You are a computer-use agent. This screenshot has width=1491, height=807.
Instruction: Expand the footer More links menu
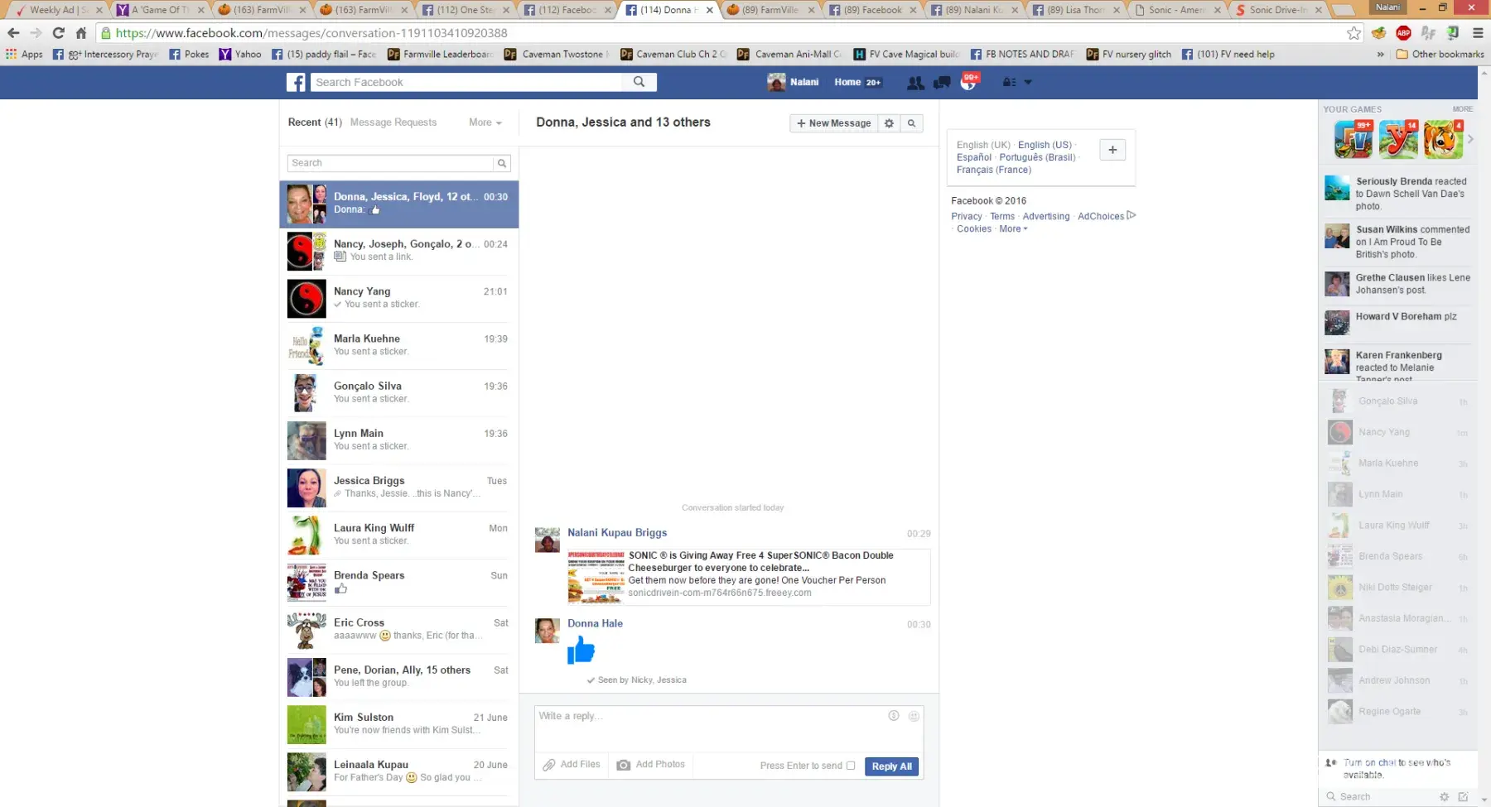coord(1012,229)
